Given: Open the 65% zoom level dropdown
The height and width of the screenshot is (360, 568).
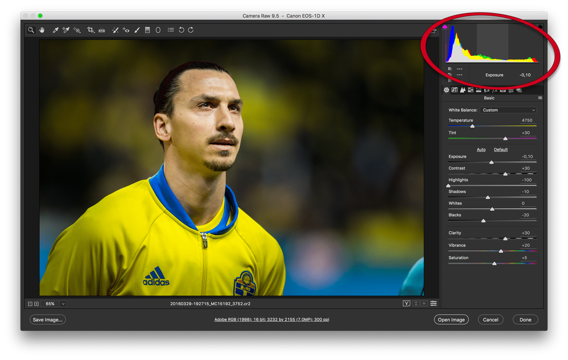Looking at the screenshot, I should click(63, 304).
